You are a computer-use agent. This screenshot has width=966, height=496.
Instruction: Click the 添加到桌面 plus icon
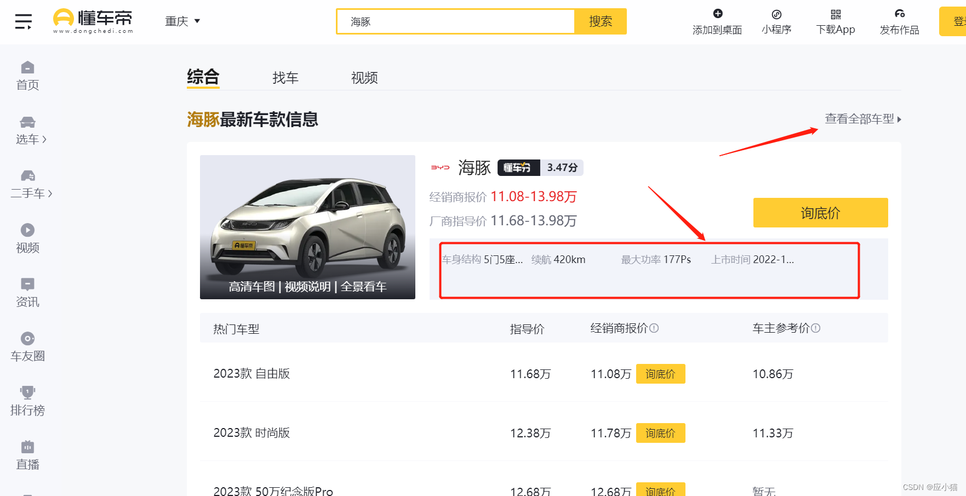click(718, 14)
